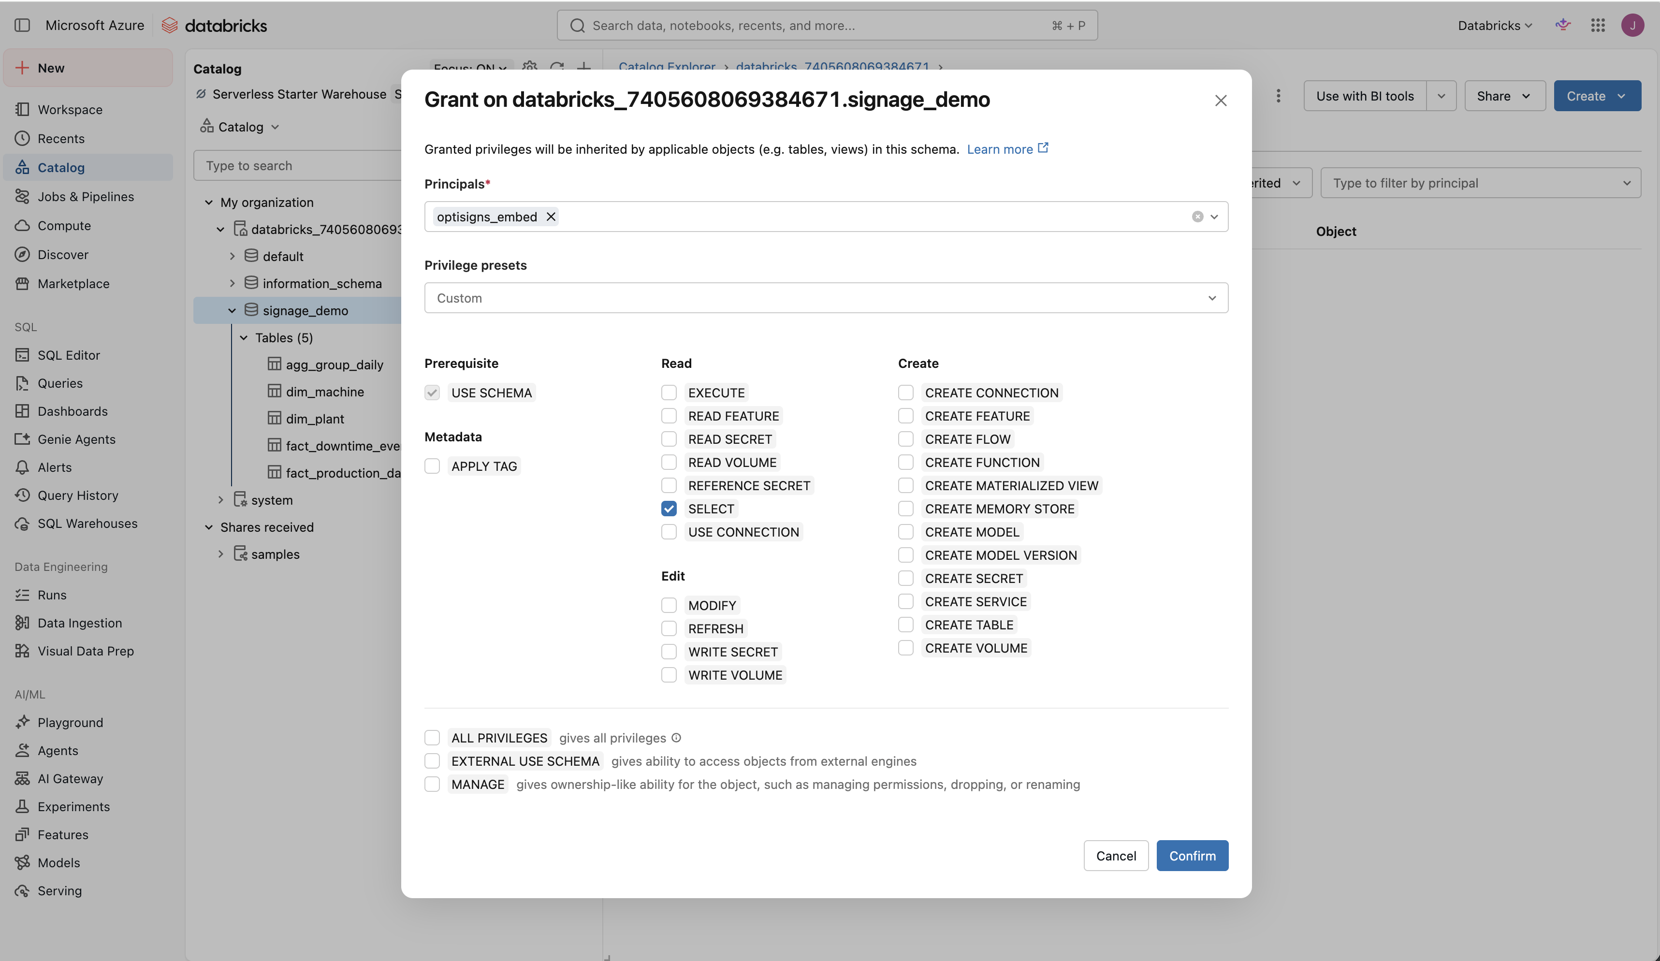Expand the default schema
This screenshot has height=961, width=1660.
pos(232,256)
